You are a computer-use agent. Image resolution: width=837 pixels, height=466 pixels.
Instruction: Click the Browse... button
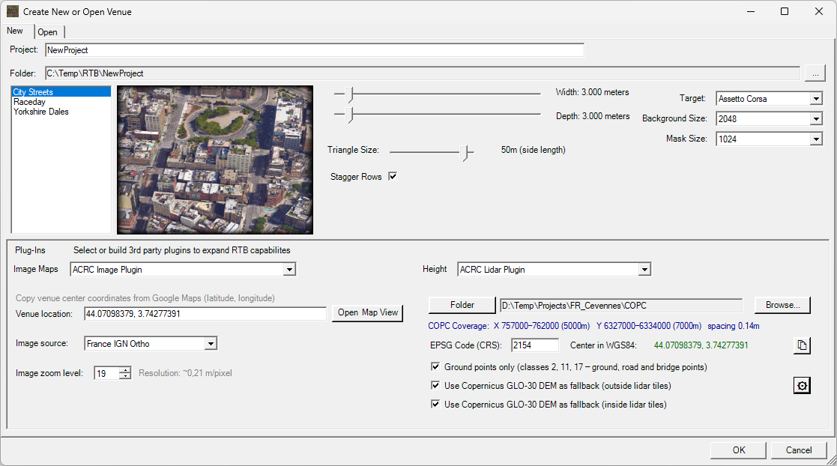pos(782,305)
